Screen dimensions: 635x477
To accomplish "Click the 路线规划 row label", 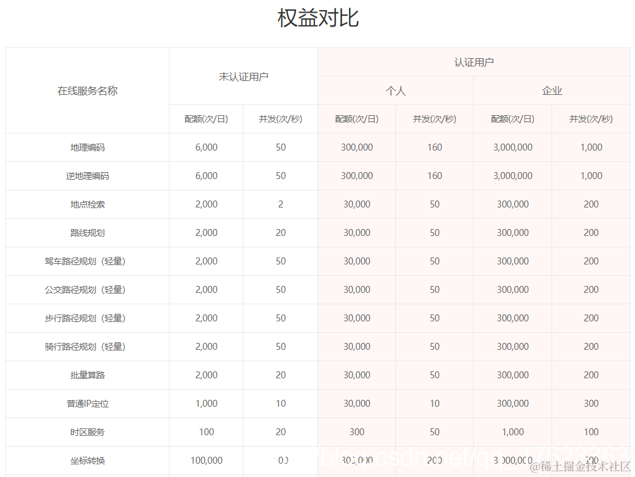I will [87, 232].
